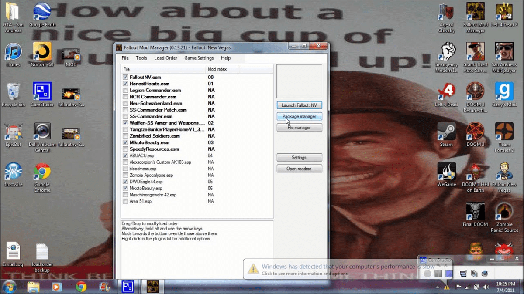
Task: Open the Tools menu
Action: 141,58
